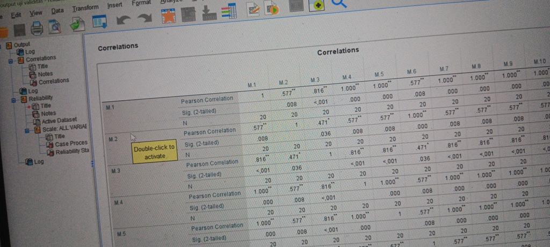Viewport: 550px width, 247px height.
Task: Click the centered Correlations table title
Action: [x=338, y=52]
